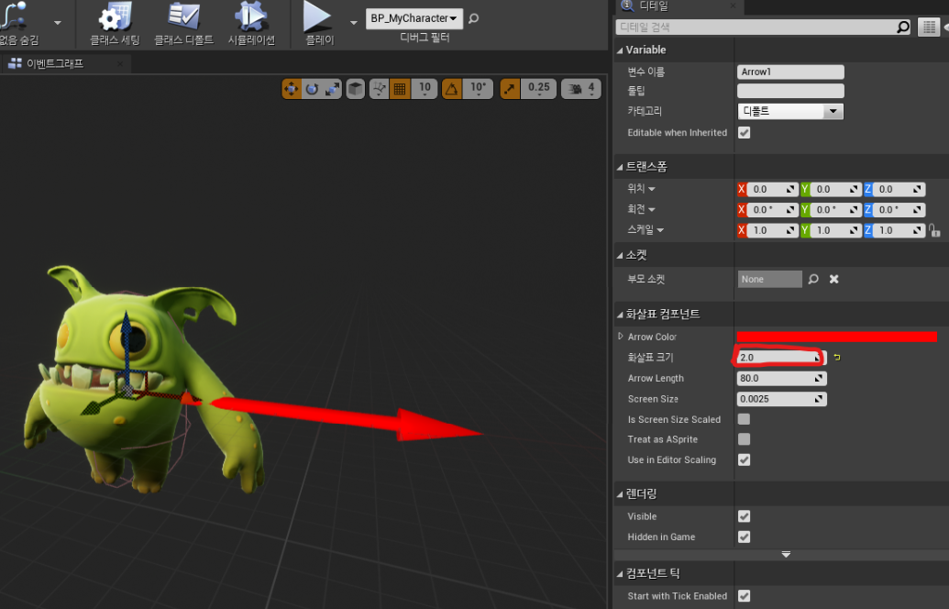Open scale (스케일) type dropdown arrow
Viewport: 949px width, 609px height.
[660, 230]
